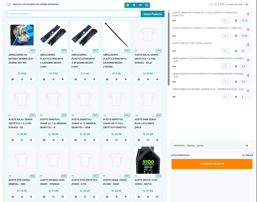Click the OP.EXONERADAS label
This screenshot has height=202, width=257.
pyautogui.click(x=180, y=155)
